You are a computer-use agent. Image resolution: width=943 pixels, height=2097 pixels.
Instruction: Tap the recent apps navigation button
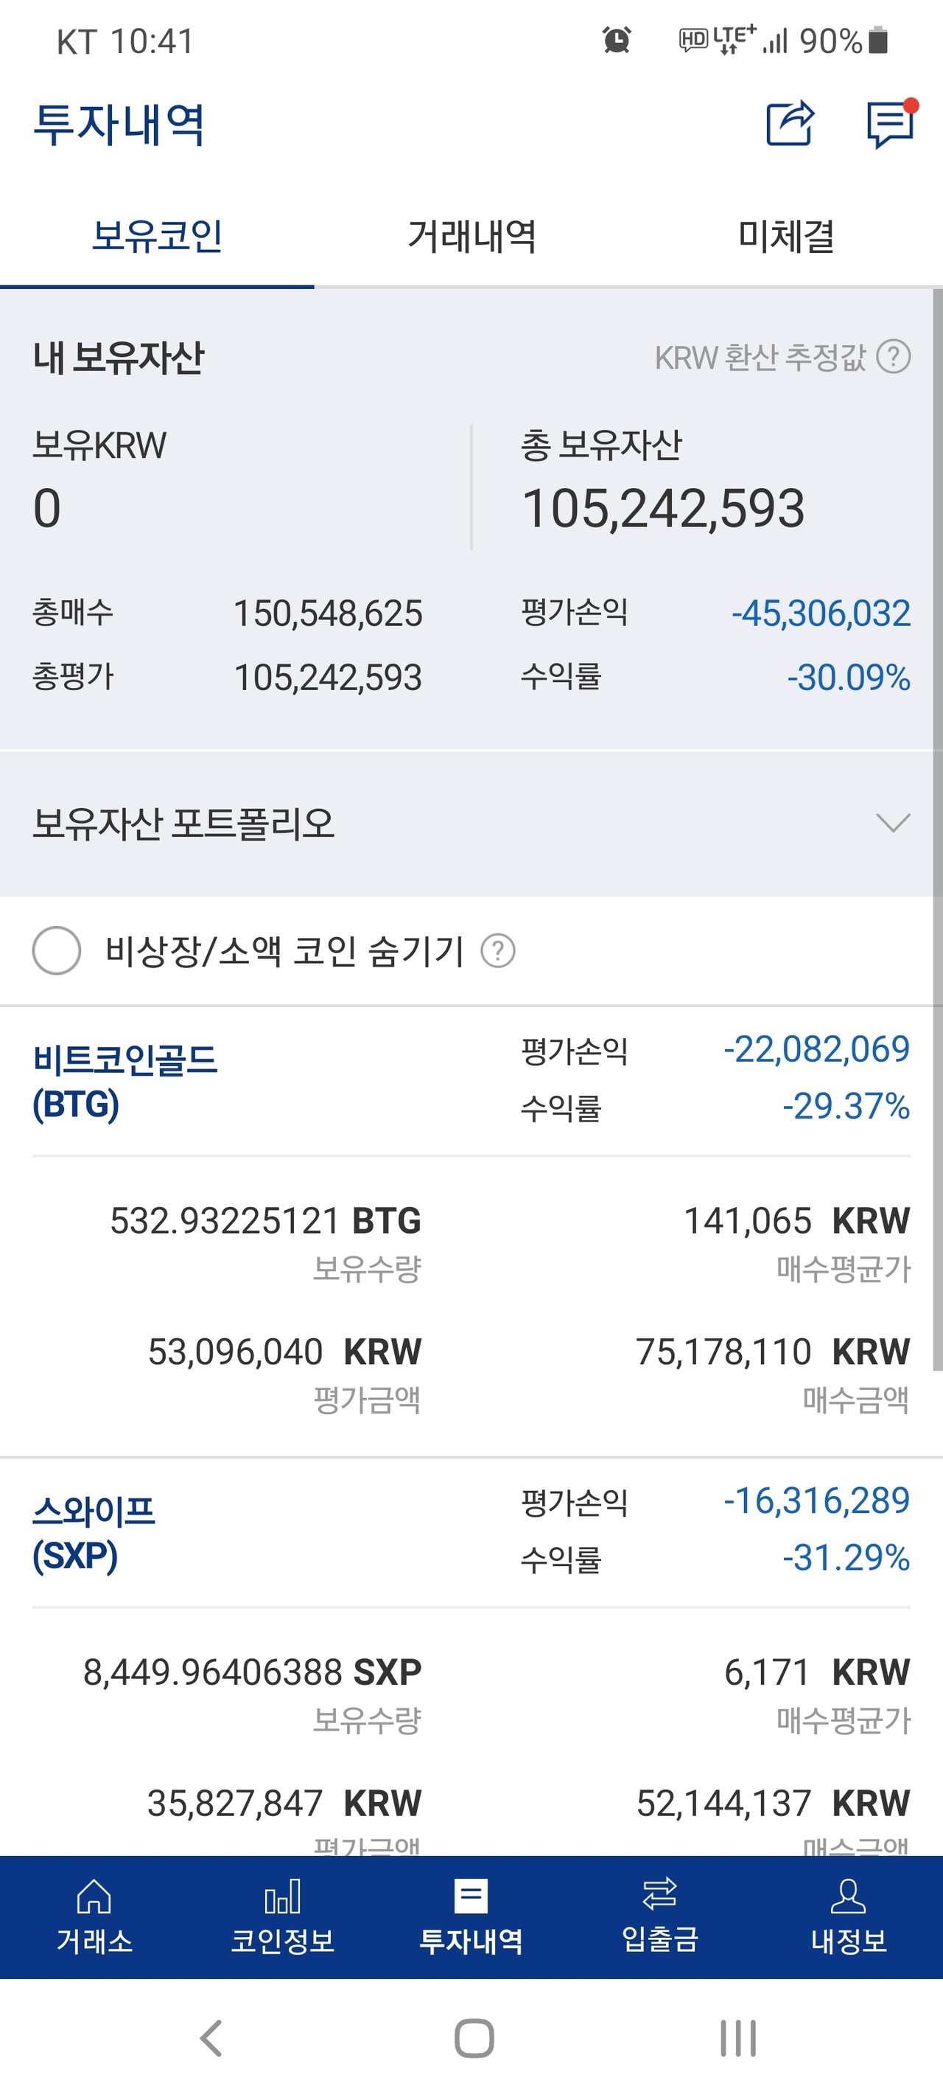pyautogui.click(x=737, y=2039)
